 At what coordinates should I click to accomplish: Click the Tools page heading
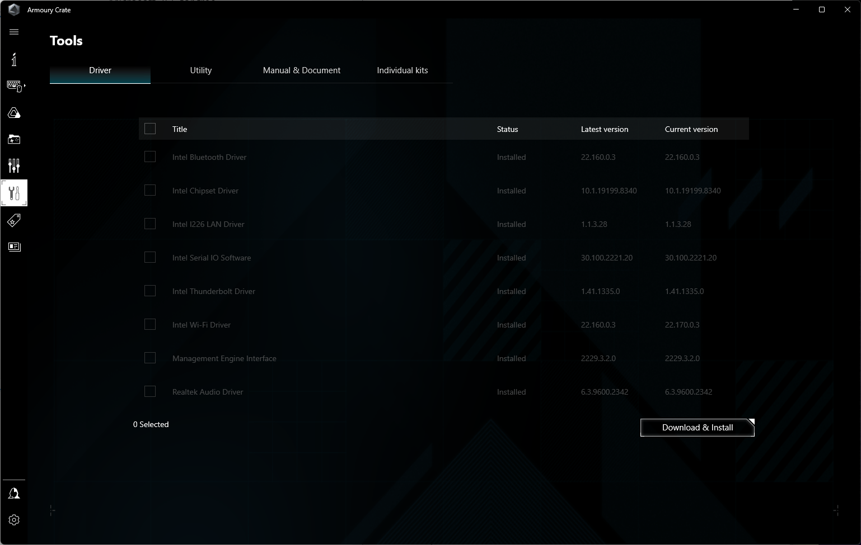click(x=66, y=41)
